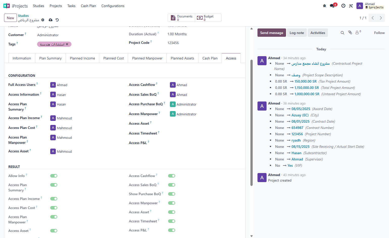Click the Studies breadcrumb link
Viewport: 389px width, 238px height.
coord(23,16)
